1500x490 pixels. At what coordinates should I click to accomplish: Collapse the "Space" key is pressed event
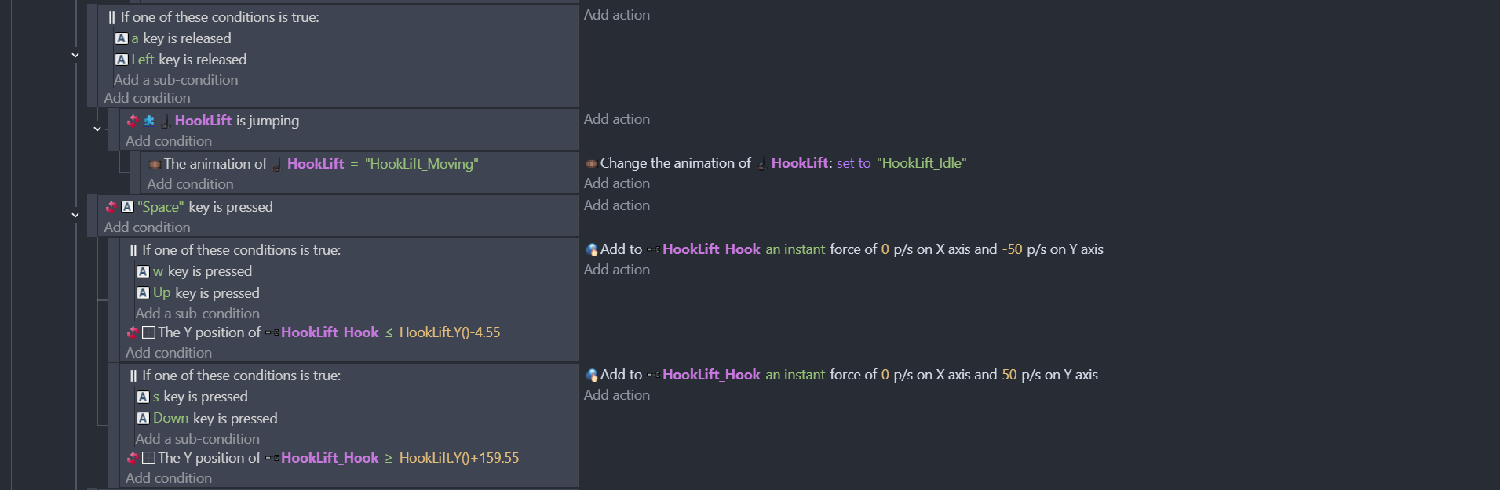click(75, 216)
